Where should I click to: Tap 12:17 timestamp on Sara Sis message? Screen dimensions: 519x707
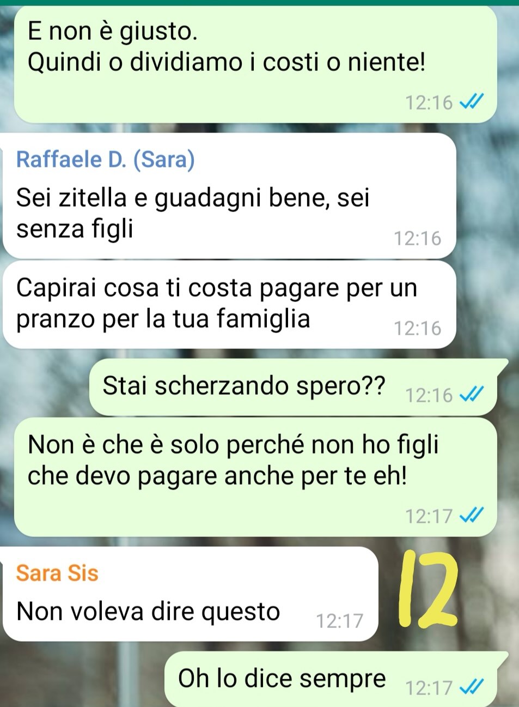339,620
